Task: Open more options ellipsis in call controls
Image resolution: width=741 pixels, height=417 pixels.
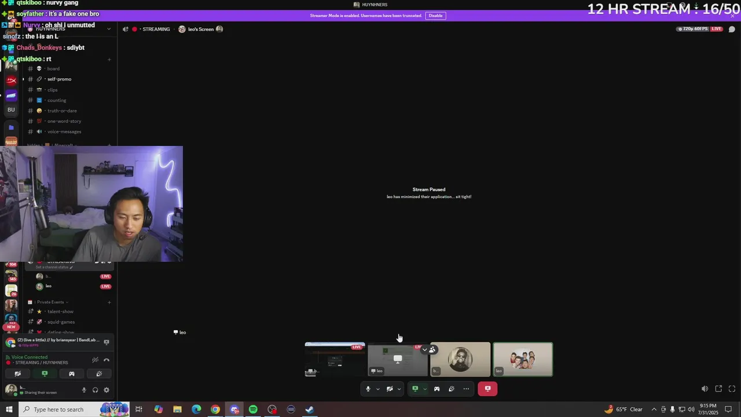Action: [466, 389]
